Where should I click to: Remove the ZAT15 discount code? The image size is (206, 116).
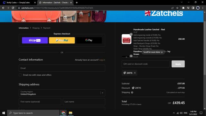(x=135, y=73)
